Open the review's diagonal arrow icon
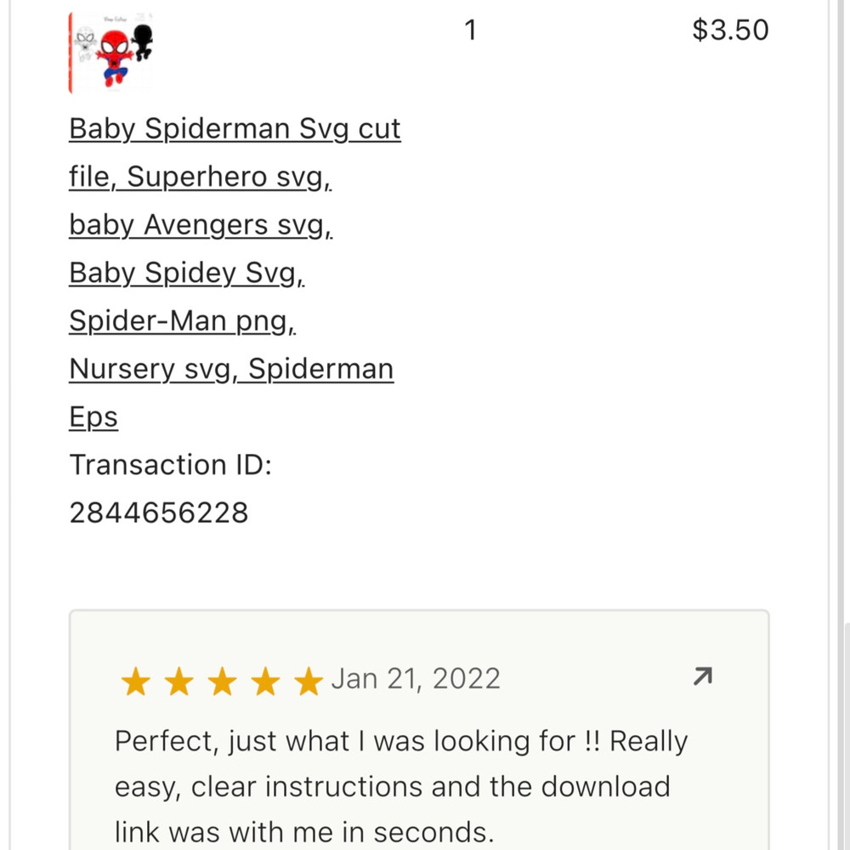The height and width of the screenshot is (850, 850). tap(703, 677)
